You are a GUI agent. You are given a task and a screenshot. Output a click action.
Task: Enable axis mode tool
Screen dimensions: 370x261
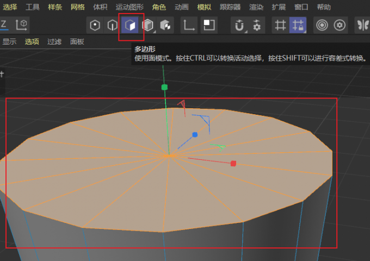pyautogui.click(x=189, y=25)
